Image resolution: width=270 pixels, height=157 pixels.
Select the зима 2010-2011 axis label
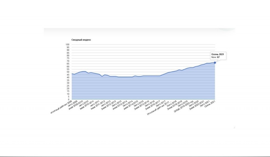pyautogui.click(x=86, y=105)
